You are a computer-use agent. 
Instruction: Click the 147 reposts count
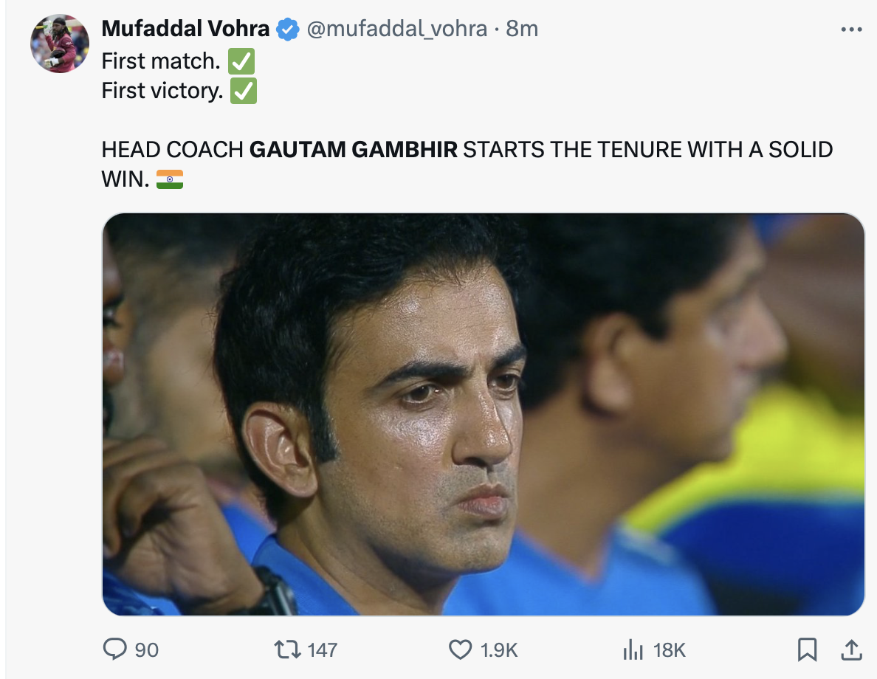click(322, 650)
